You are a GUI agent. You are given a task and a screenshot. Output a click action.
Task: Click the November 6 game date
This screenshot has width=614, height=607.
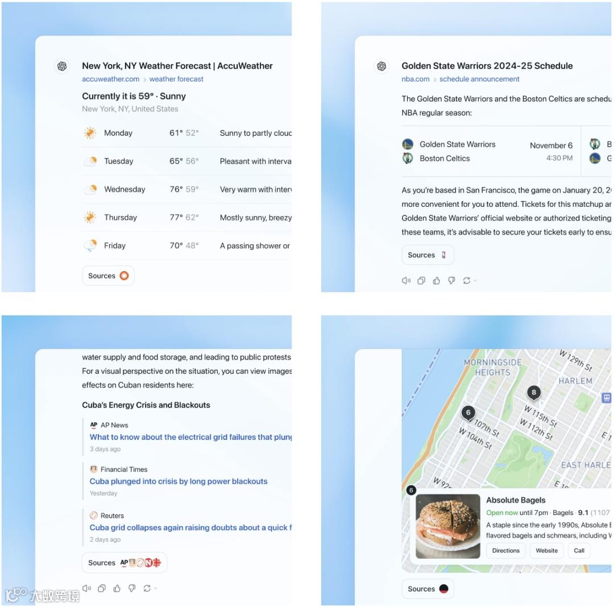point(551,145)
